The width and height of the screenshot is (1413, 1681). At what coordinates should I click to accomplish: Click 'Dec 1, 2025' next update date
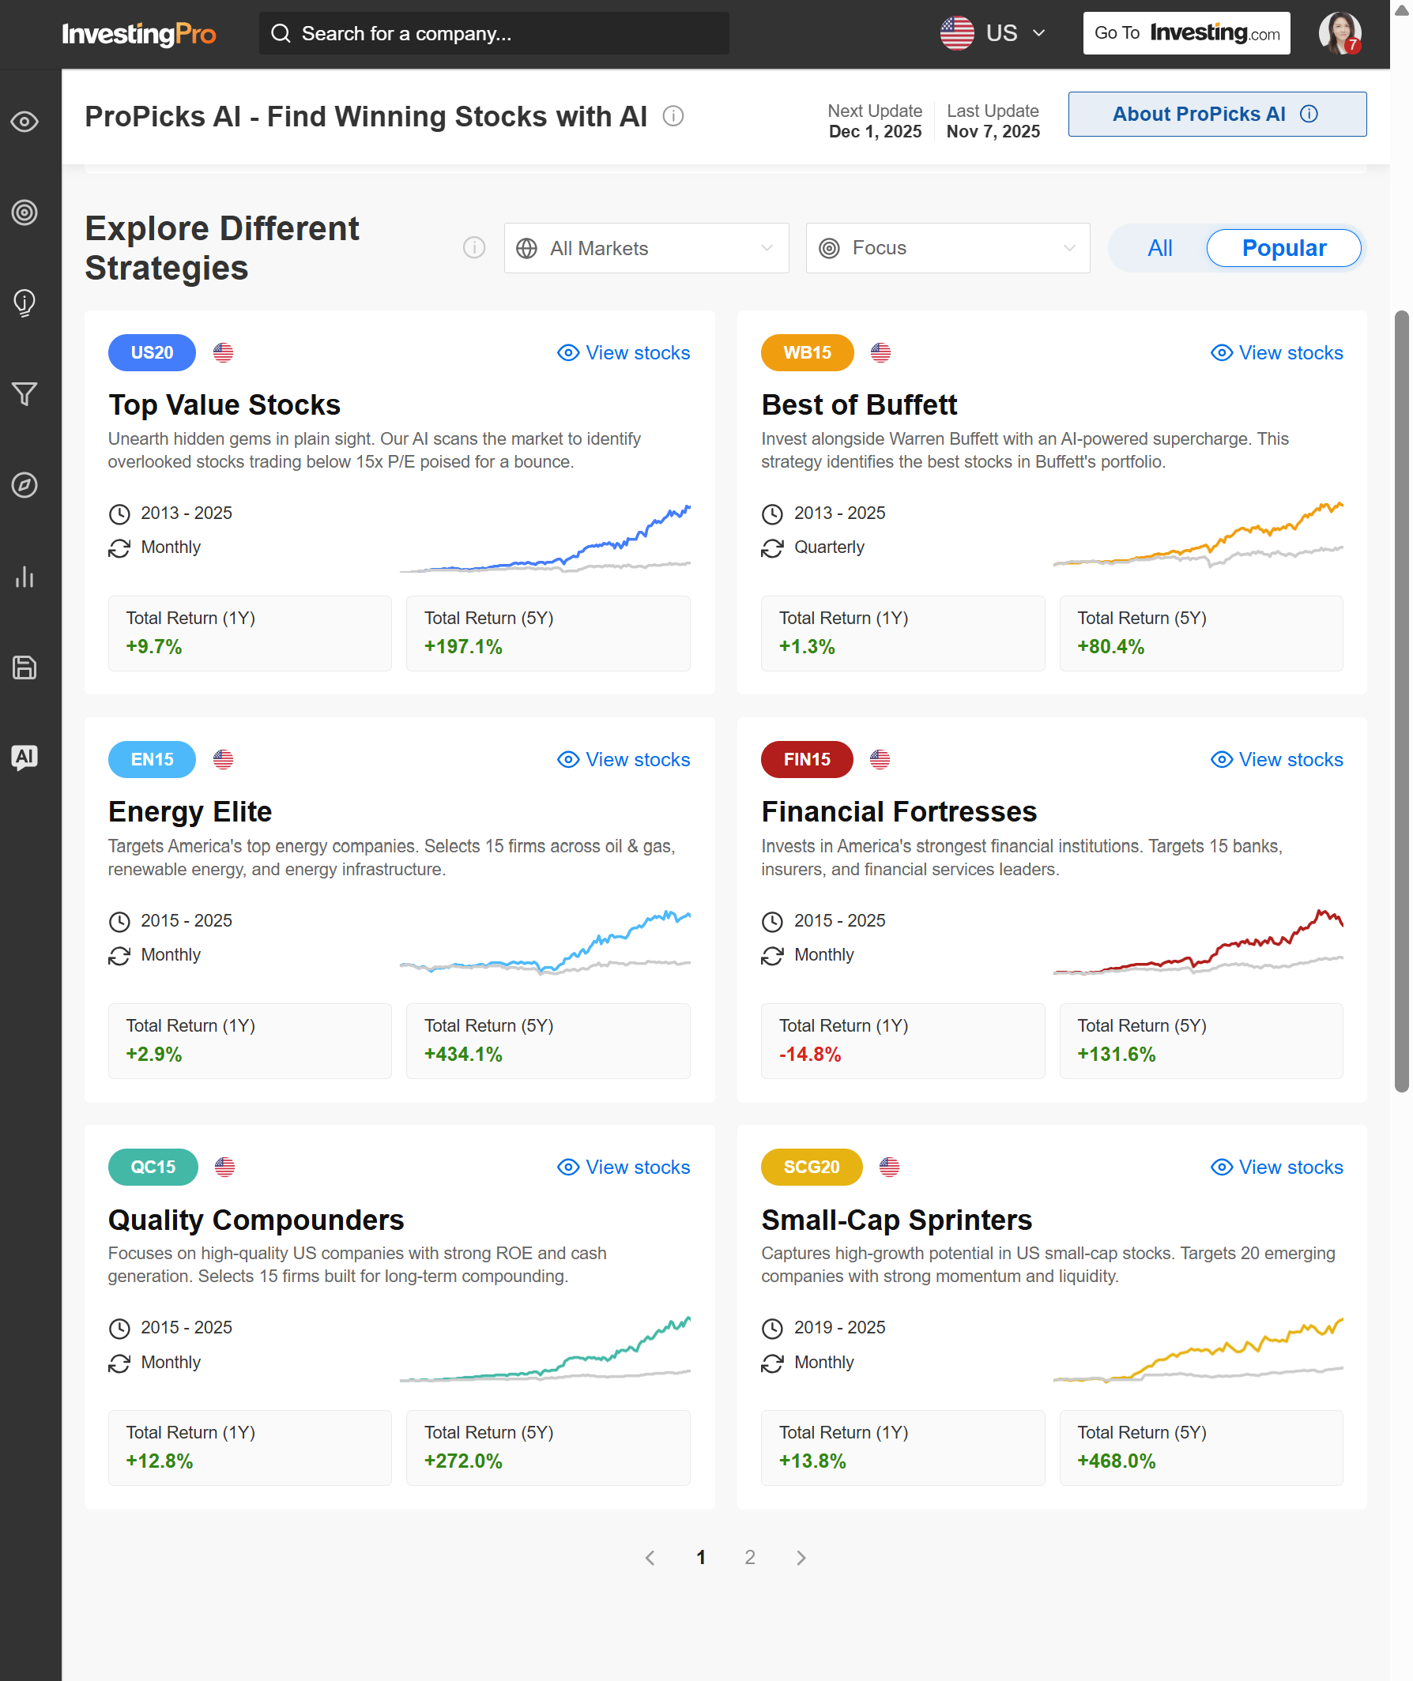(876, 131)
